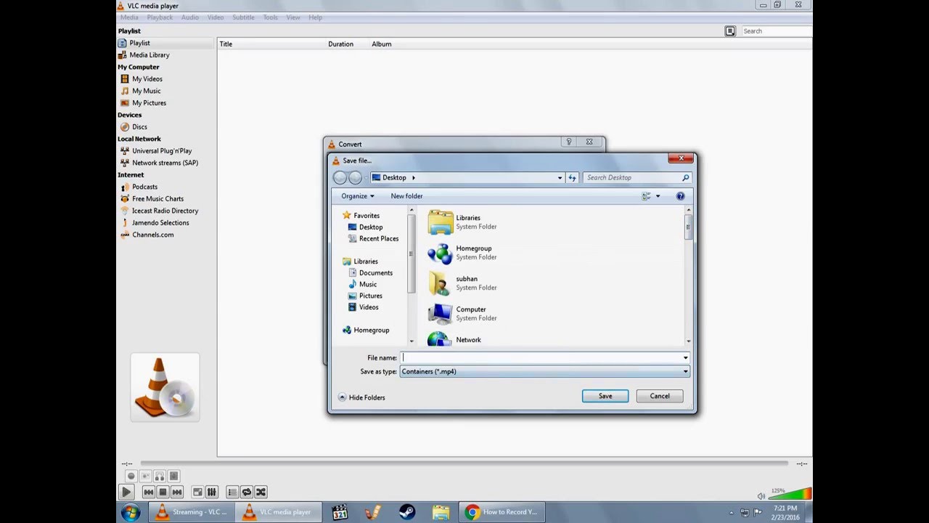929x523 pixels.
Task: Open the Save as type dropdown
Action: point(544,371)
